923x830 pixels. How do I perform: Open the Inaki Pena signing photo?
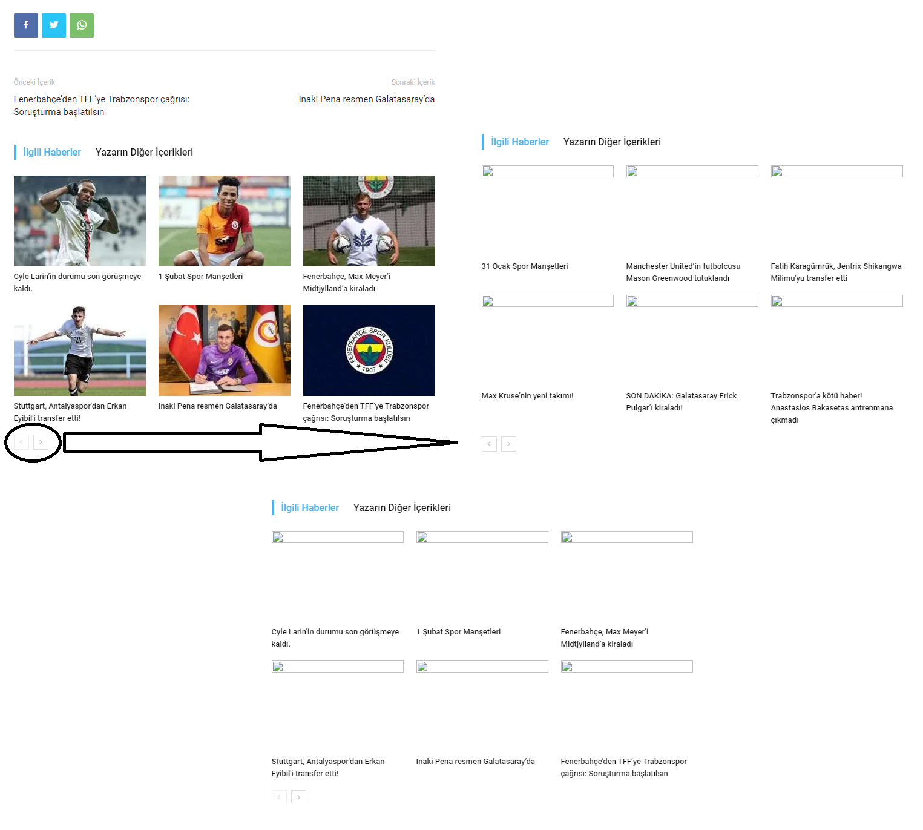click(225, 351)
